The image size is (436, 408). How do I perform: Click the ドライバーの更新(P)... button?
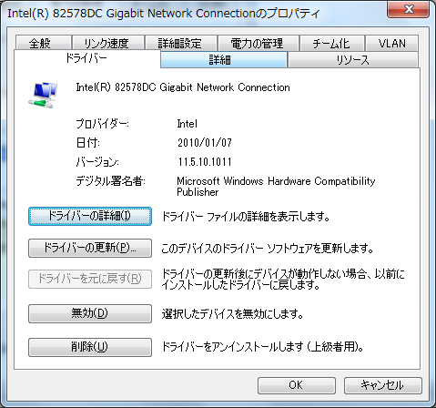pyautogui.click(x=90, y=248)
